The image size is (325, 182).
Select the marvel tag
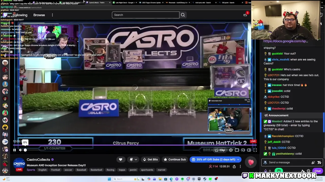tap(161, 170)
